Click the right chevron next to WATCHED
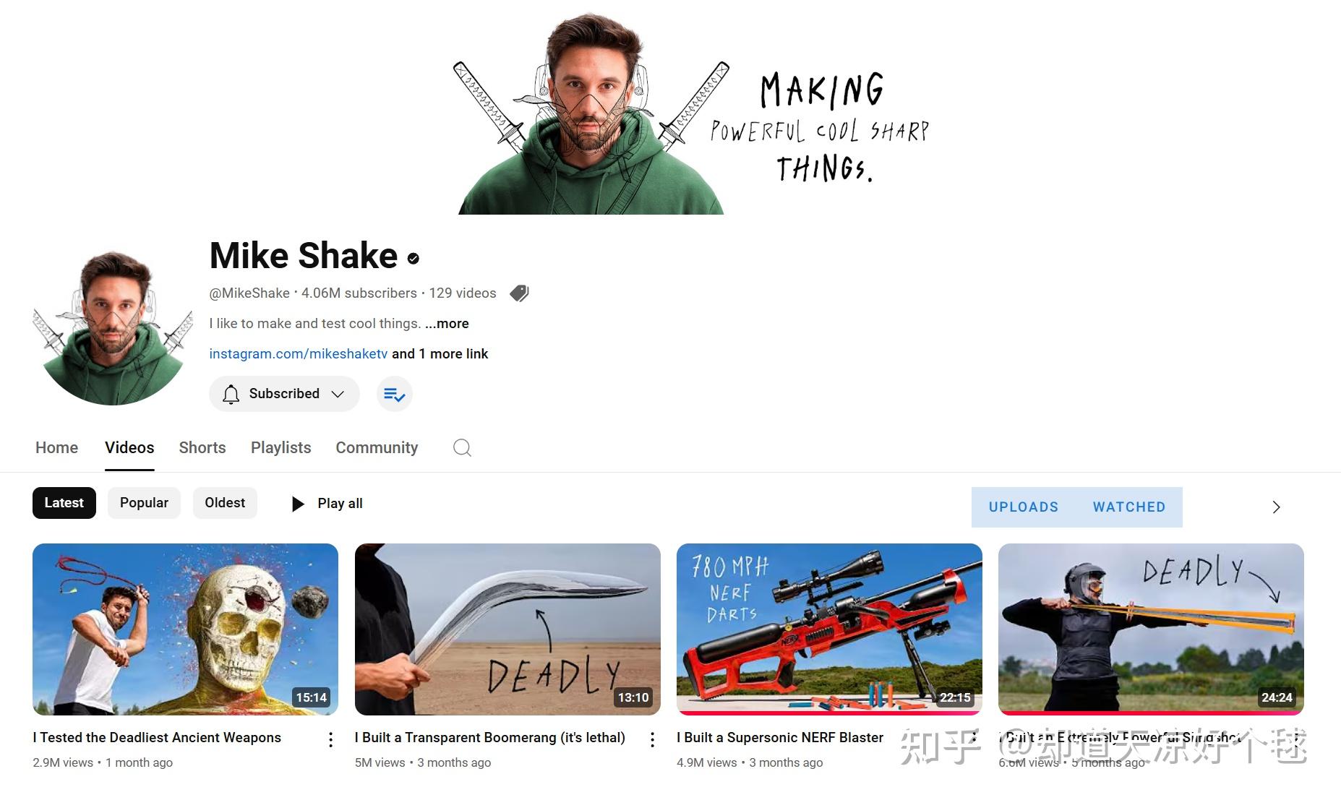Viewport: 1341px width, 800px height. 1276,507
